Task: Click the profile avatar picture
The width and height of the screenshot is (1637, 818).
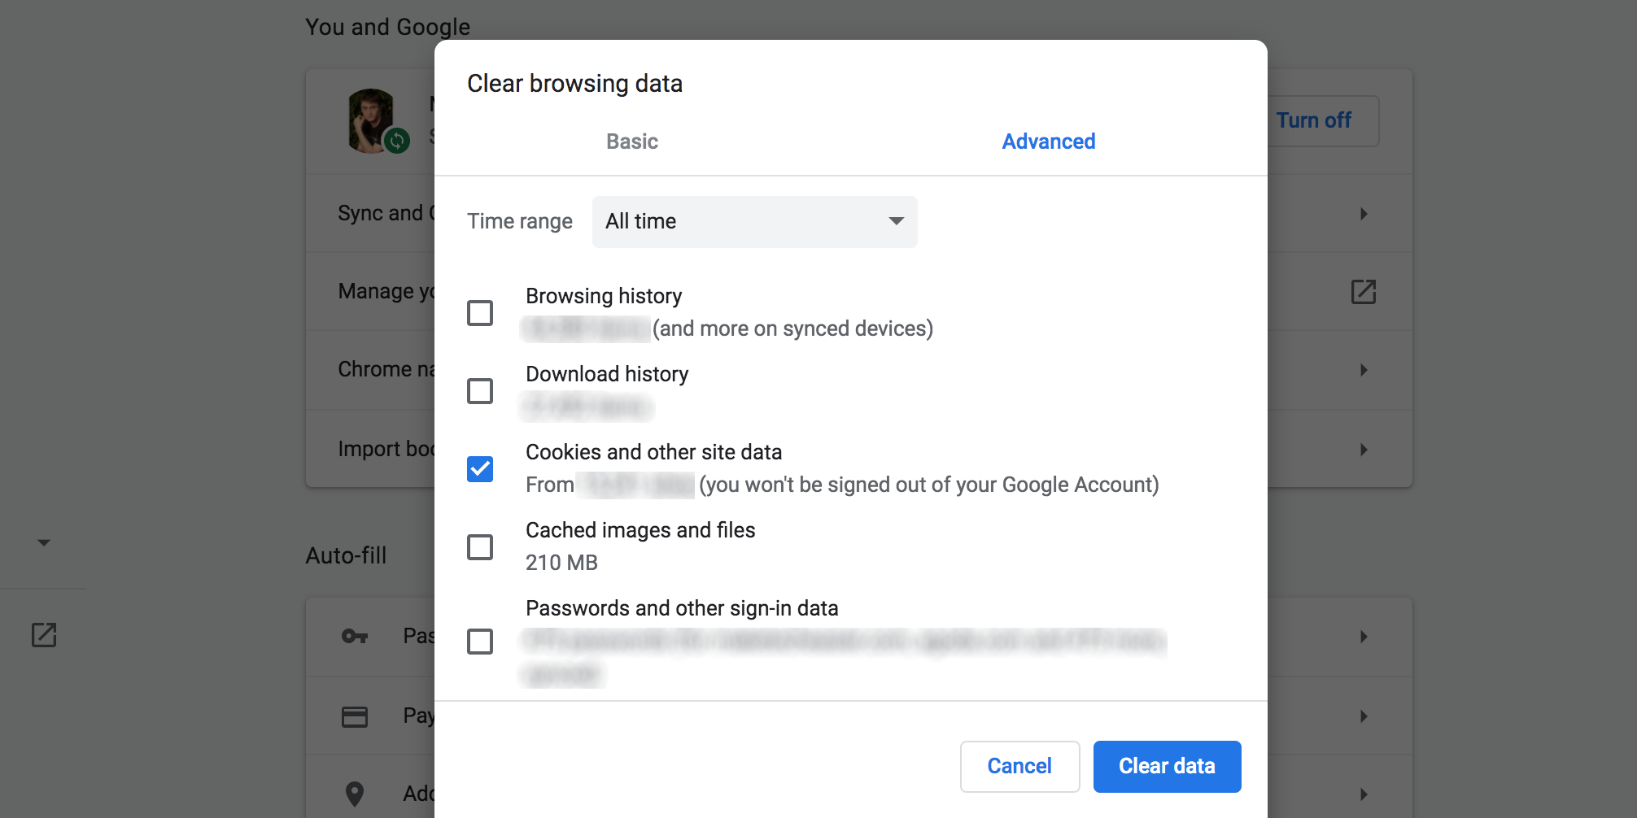Action: point(370,120)
